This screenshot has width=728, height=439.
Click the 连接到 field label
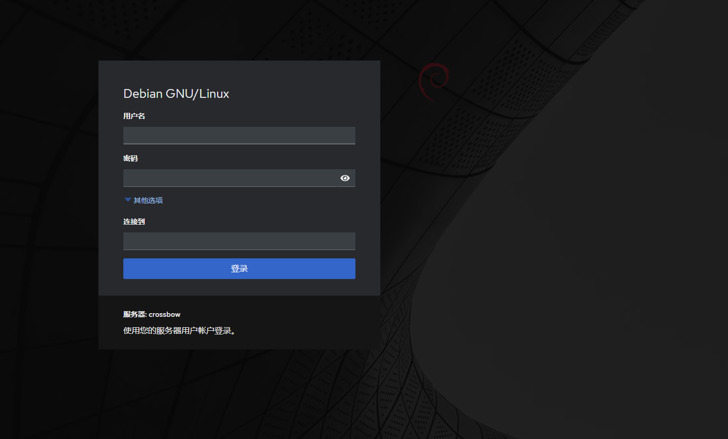pos(134,222)
